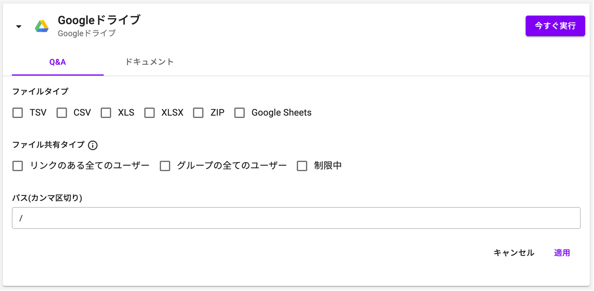This screenshot has width=594, height=291.
Task: Select the XLSX file type checkbox
Action: coord(149,113)
